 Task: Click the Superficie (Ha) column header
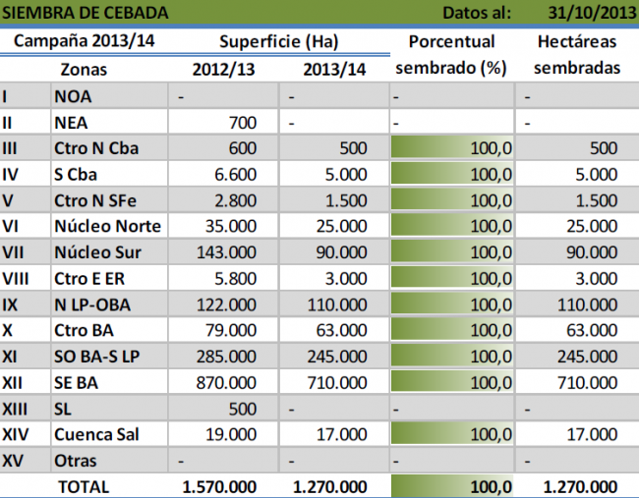coord(278,42)
